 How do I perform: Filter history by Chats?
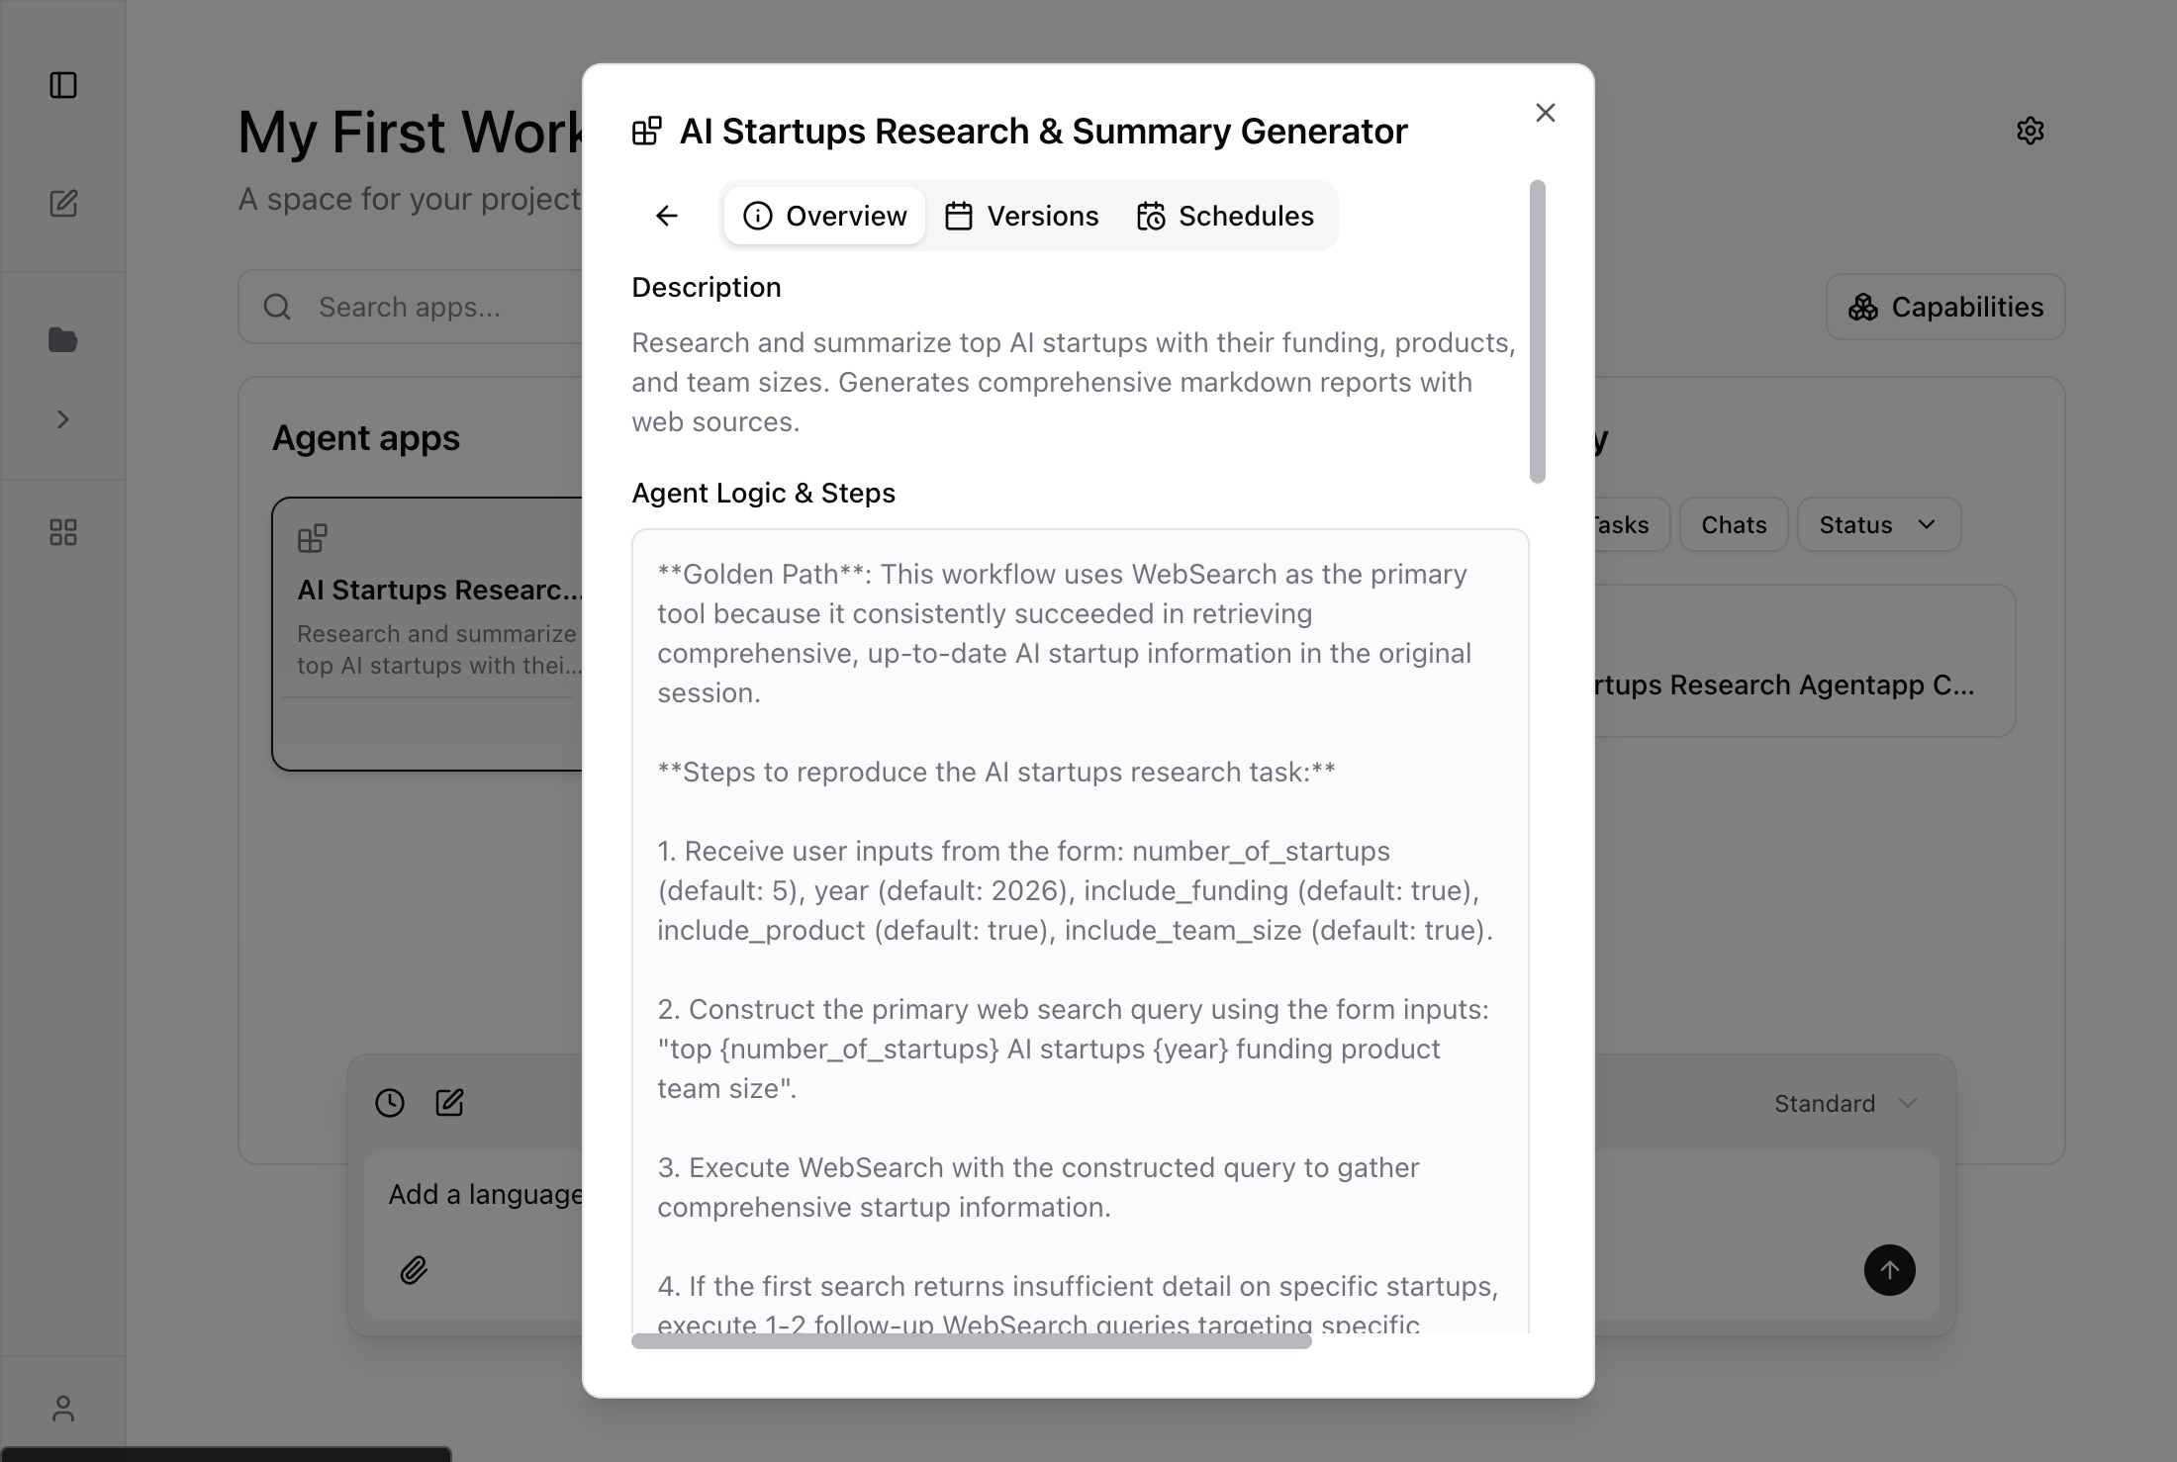pyautogui.click(x=1733, y=524)
